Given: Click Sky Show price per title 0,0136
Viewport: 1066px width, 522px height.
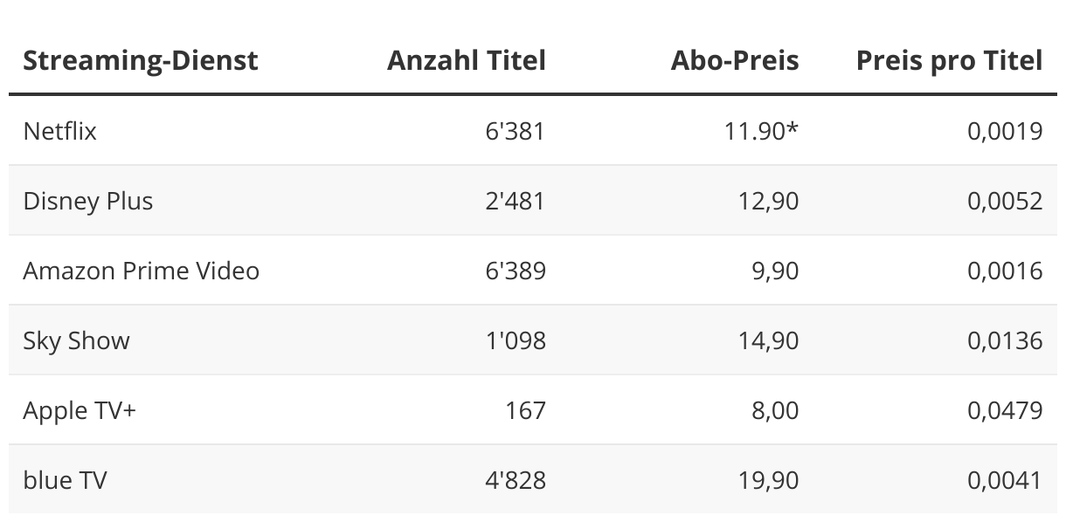Looking at the screenshot, I should click(1005, 340).
